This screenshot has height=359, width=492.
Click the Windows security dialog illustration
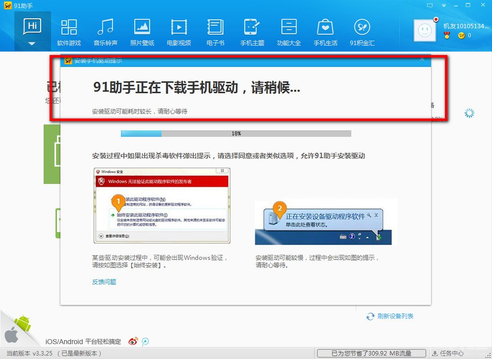click(162, 206)
